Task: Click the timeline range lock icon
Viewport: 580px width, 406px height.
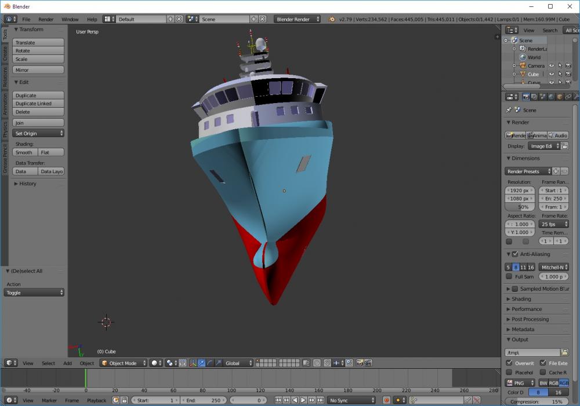Action: point(125,400)
